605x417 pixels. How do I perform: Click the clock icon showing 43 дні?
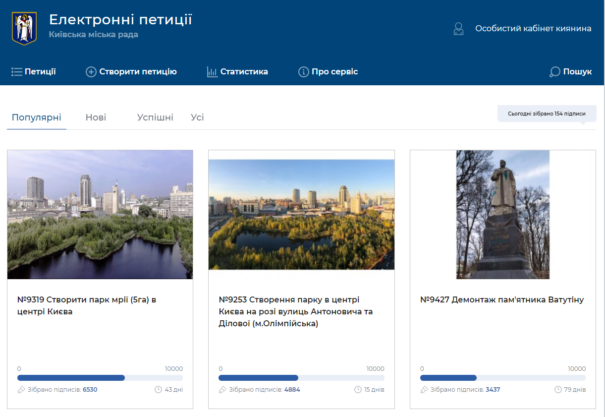[159, 390]
